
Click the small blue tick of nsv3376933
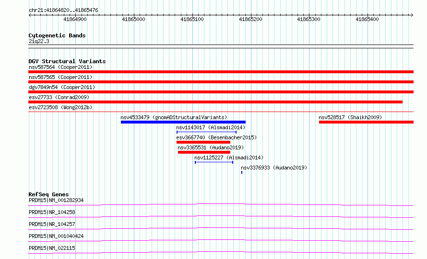click(x=241, y=172)
